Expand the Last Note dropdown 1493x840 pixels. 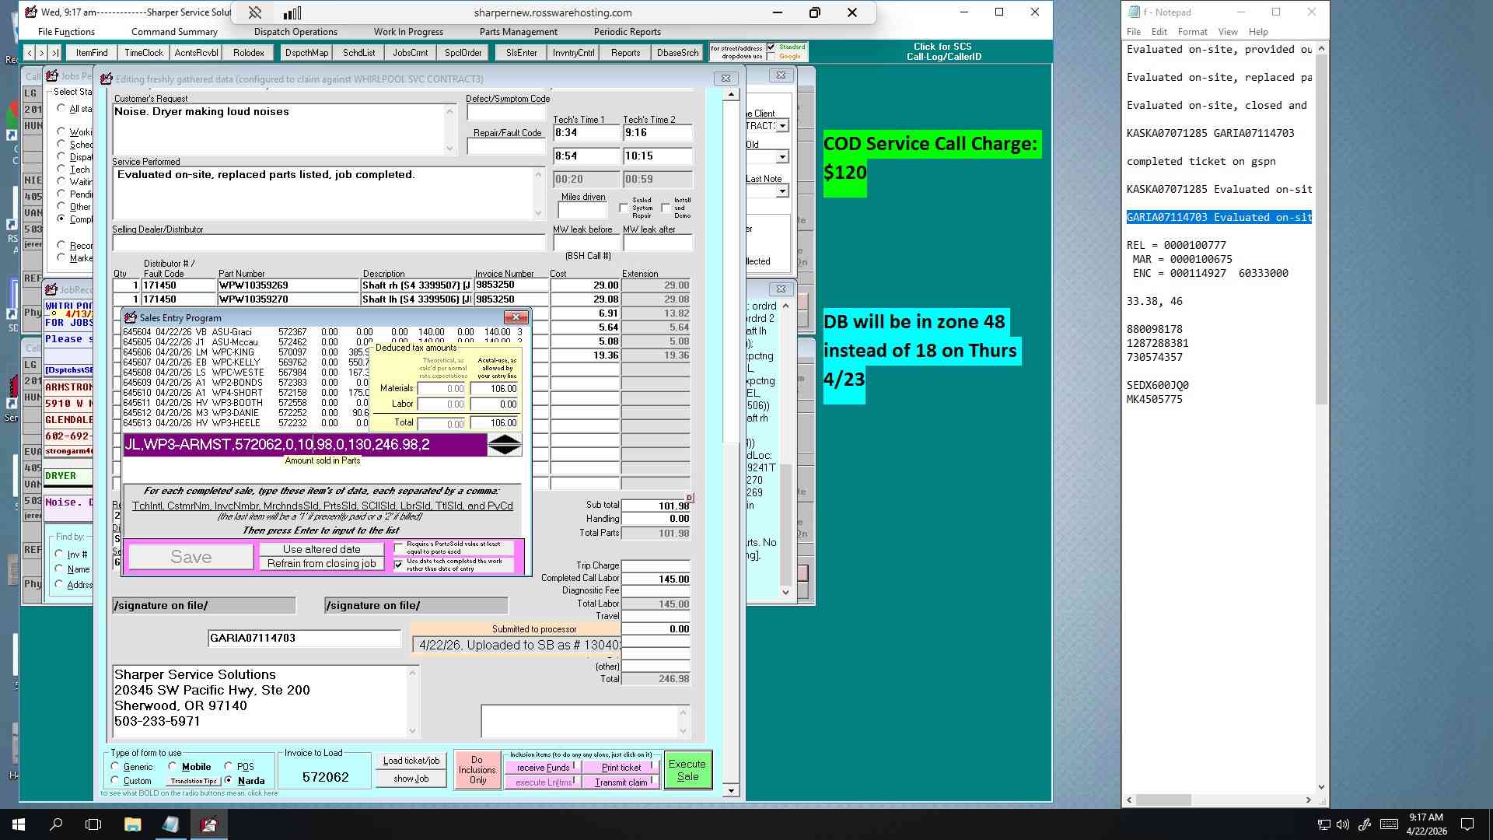[783, 191]
